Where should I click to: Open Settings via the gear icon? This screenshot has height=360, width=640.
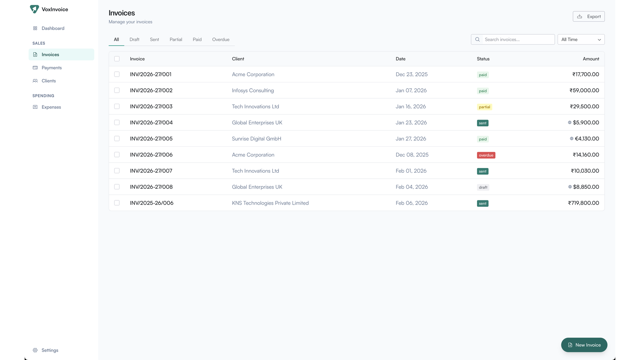point(35,350)
